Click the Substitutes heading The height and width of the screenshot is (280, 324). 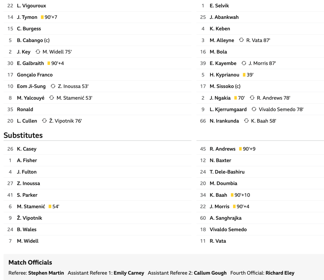coord(23,135)
